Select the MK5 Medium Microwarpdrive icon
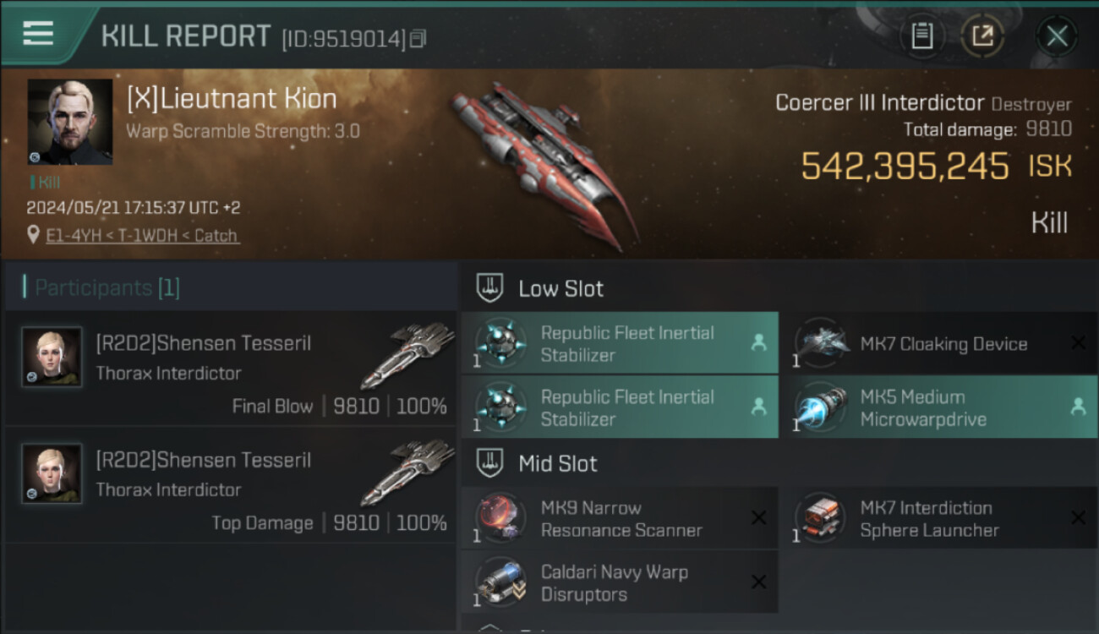This screenshot has width=1099, height=634. (x=818, y=407)
